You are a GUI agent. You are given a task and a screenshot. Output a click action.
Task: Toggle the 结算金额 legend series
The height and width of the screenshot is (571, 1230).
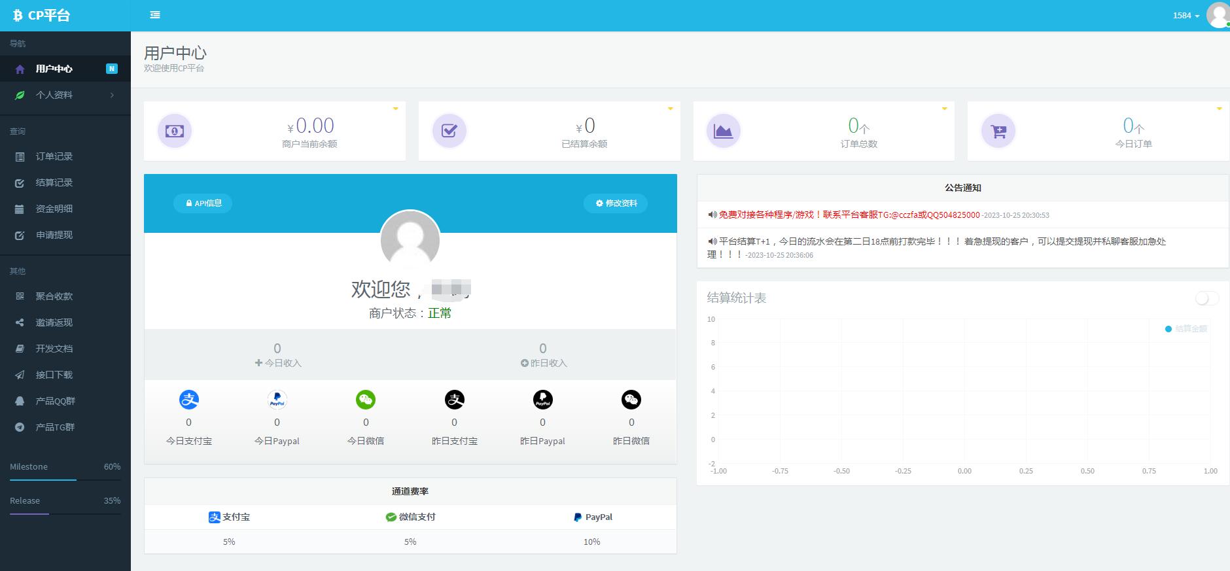point(1186,329)
